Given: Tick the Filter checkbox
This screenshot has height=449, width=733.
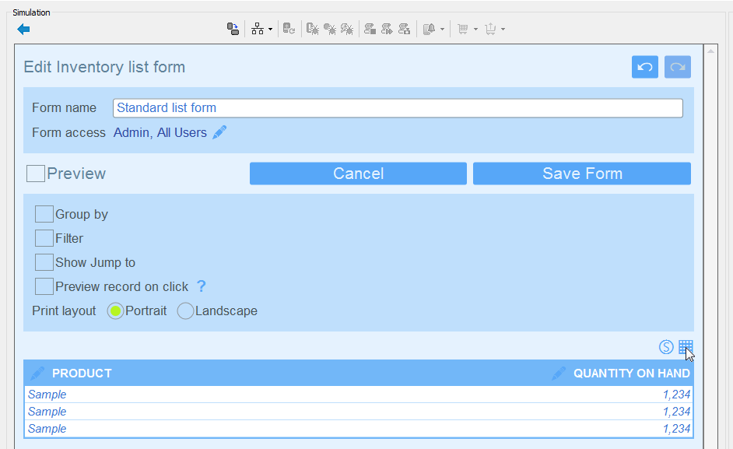Looking at the screenshot, I should pyautogui.click(x=44, y=239).
